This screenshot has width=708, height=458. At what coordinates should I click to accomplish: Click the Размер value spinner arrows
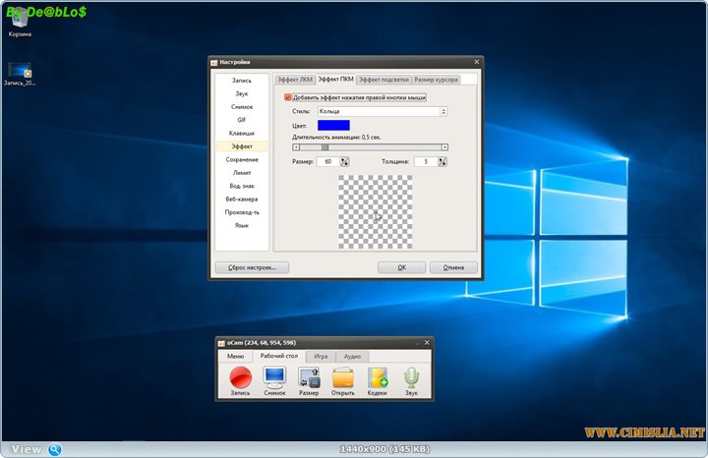point(344,161)
